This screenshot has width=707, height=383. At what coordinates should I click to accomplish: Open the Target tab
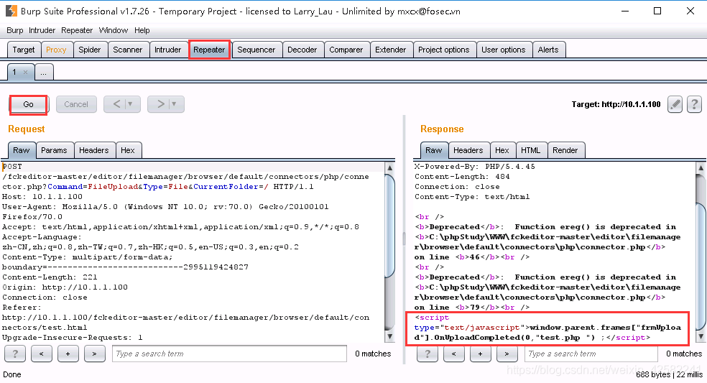point(24,50)
